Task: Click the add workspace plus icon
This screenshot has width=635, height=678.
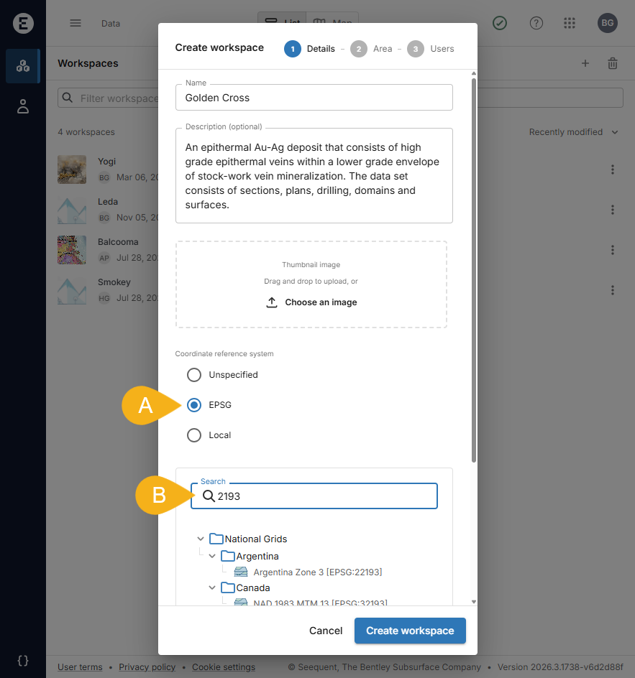Action: [585, 63]
